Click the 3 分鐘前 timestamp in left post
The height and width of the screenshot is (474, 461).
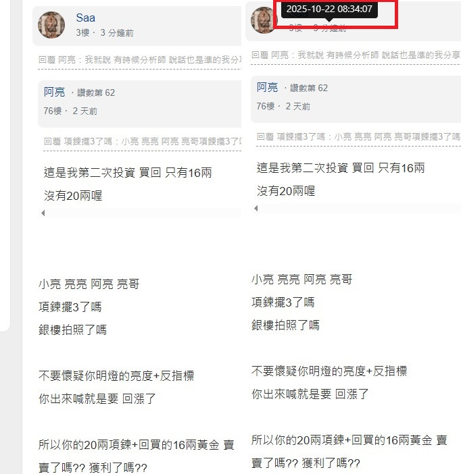point(117,32)
